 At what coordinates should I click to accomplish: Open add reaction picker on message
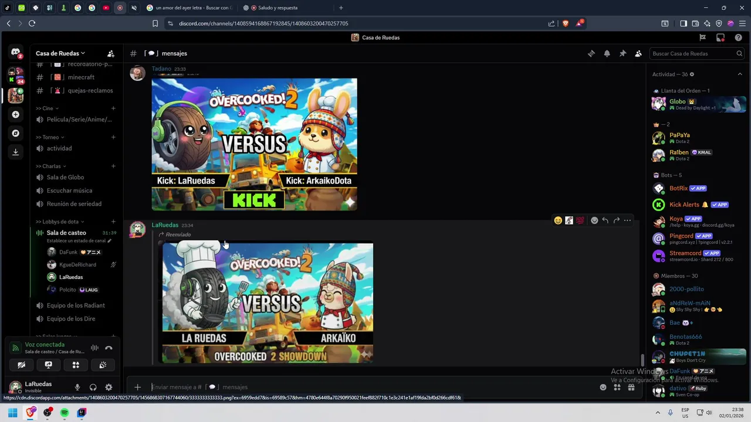pyautogui.click(x=594, y=220)
